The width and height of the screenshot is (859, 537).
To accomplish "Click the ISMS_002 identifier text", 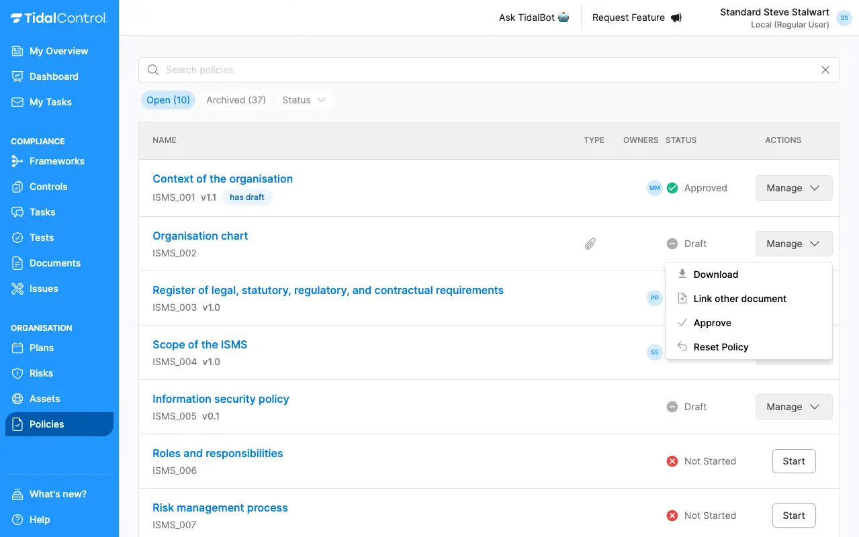I will point(175,253).
